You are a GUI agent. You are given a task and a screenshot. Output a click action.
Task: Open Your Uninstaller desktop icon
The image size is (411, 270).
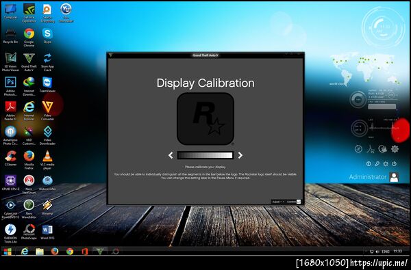coord(66,13)
